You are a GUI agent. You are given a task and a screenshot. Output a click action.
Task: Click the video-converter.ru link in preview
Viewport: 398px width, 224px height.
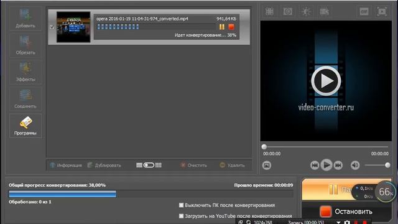point(326,108)
